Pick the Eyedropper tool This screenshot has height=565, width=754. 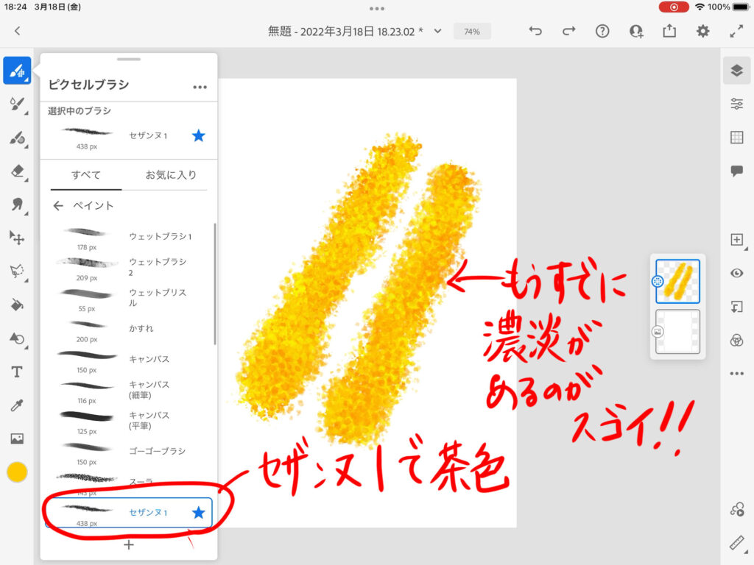coord(17,405)
